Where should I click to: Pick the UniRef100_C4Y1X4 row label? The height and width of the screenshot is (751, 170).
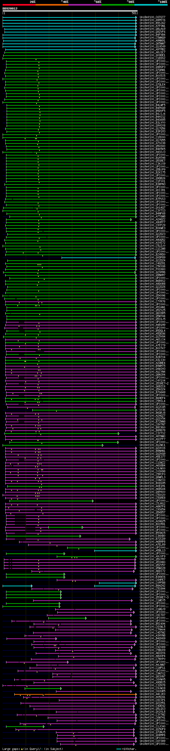[152, 380]
